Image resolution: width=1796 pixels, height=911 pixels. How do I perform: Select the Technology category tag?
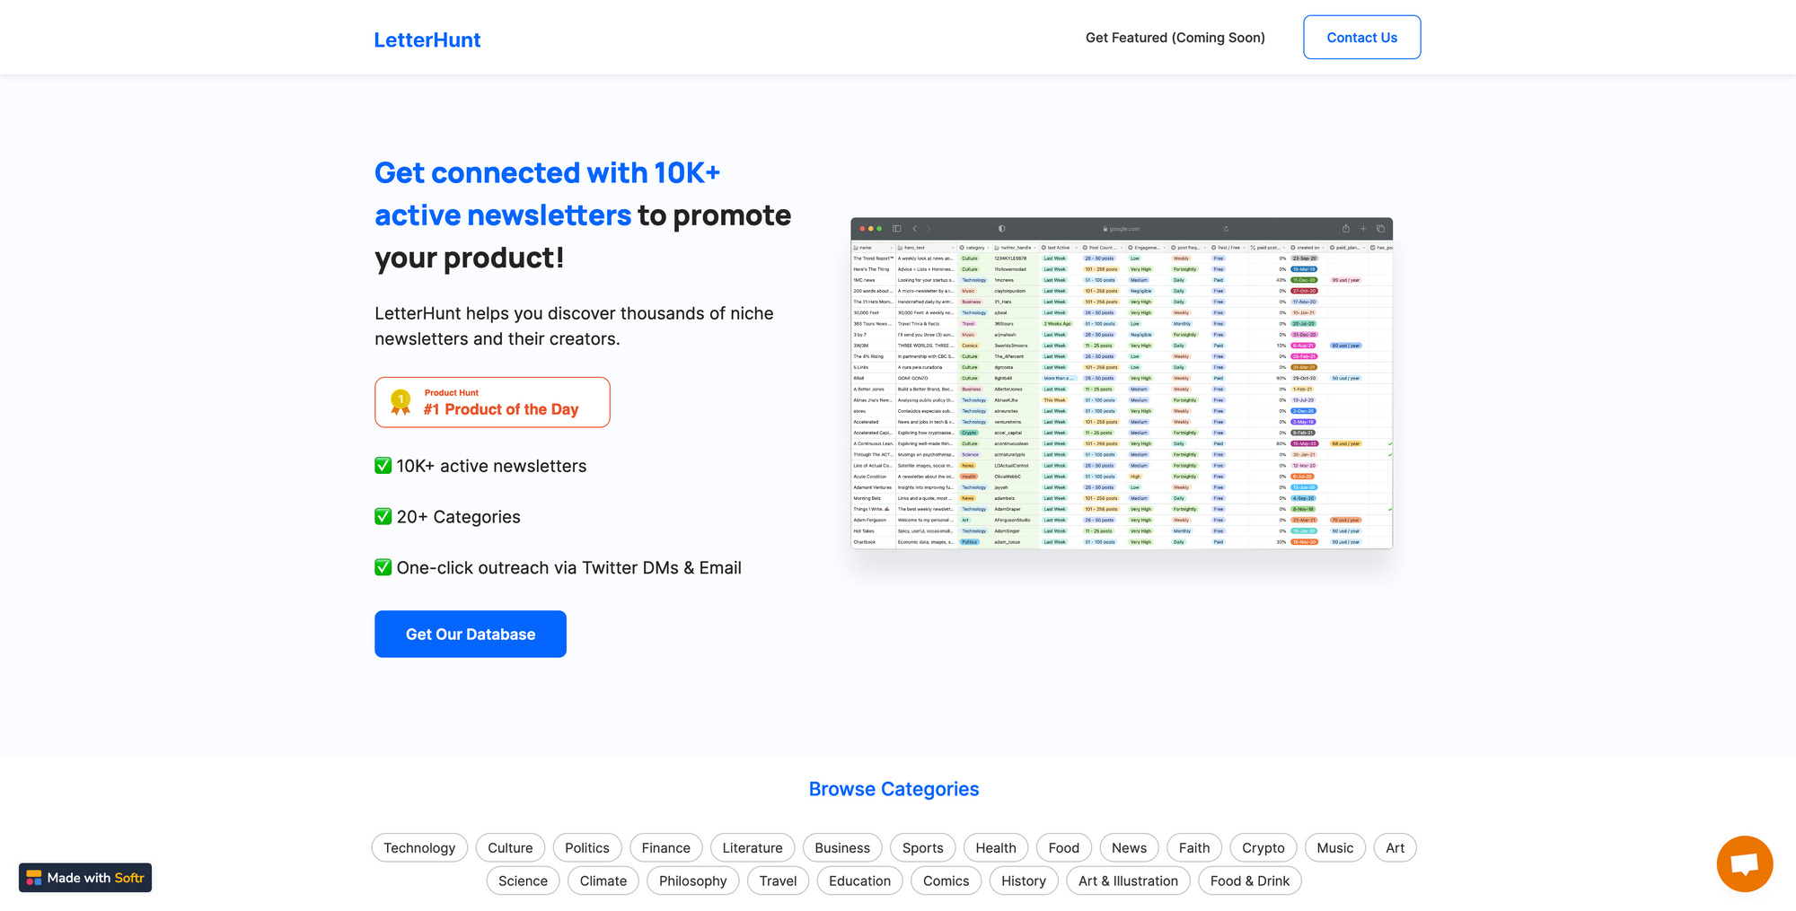coord(419,848)
